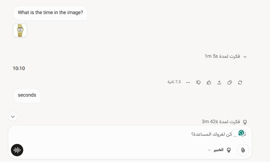Click the Grammarly icon in the input box
This screenshot has height=162, width=270.
click(x=241, y=133)
